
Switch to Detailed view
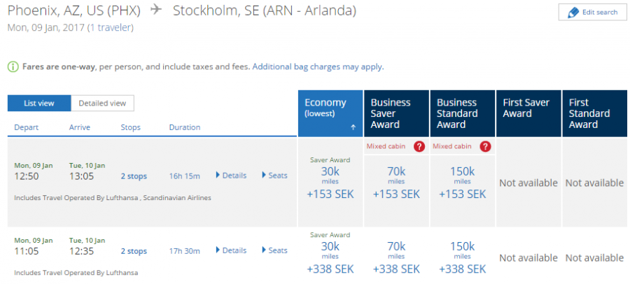pos(102,104)
